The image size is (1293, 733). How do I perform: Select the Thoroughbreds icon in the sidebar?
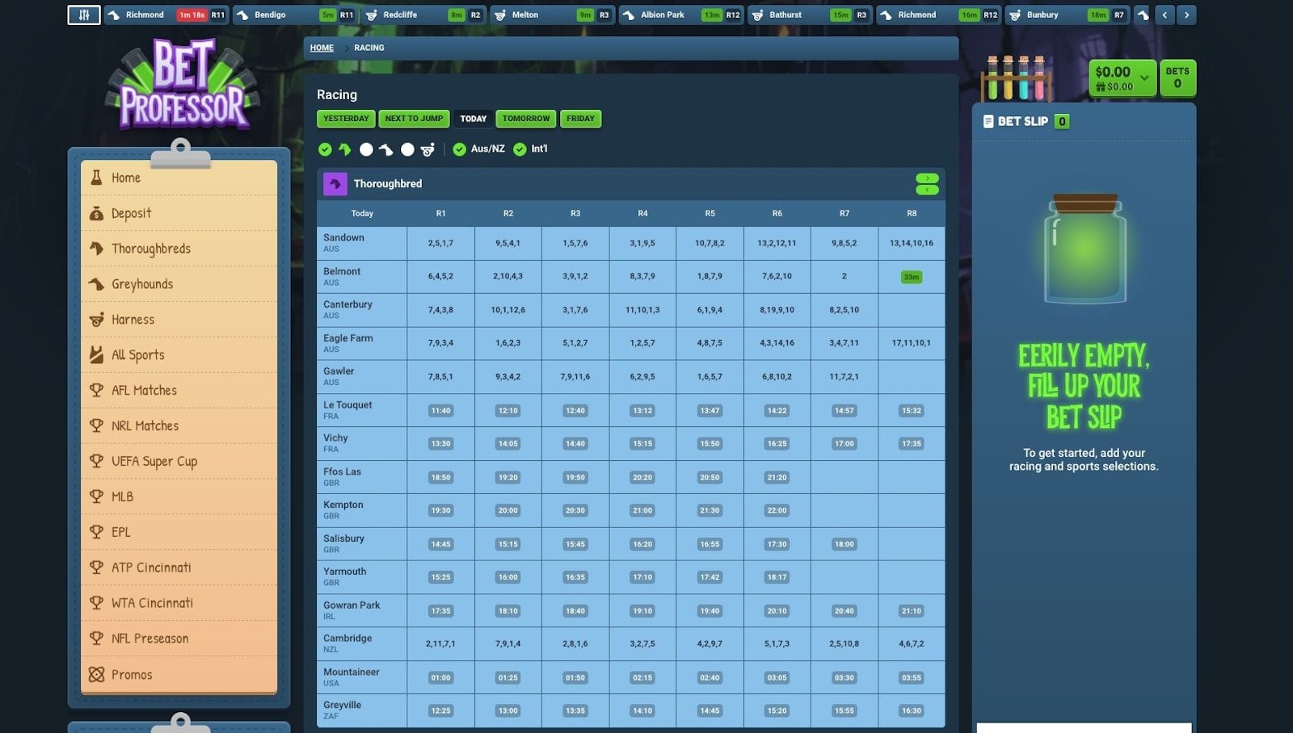coord(95,249)
